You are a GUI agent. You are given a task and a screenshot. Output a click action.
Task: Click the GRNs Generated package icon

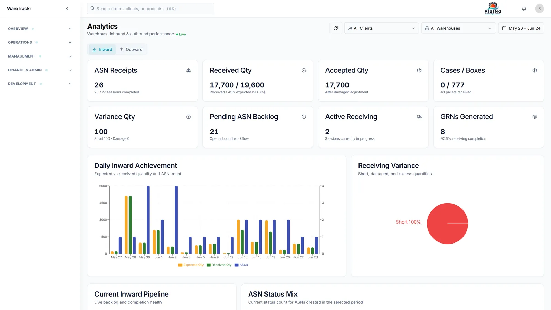[534, 117]
